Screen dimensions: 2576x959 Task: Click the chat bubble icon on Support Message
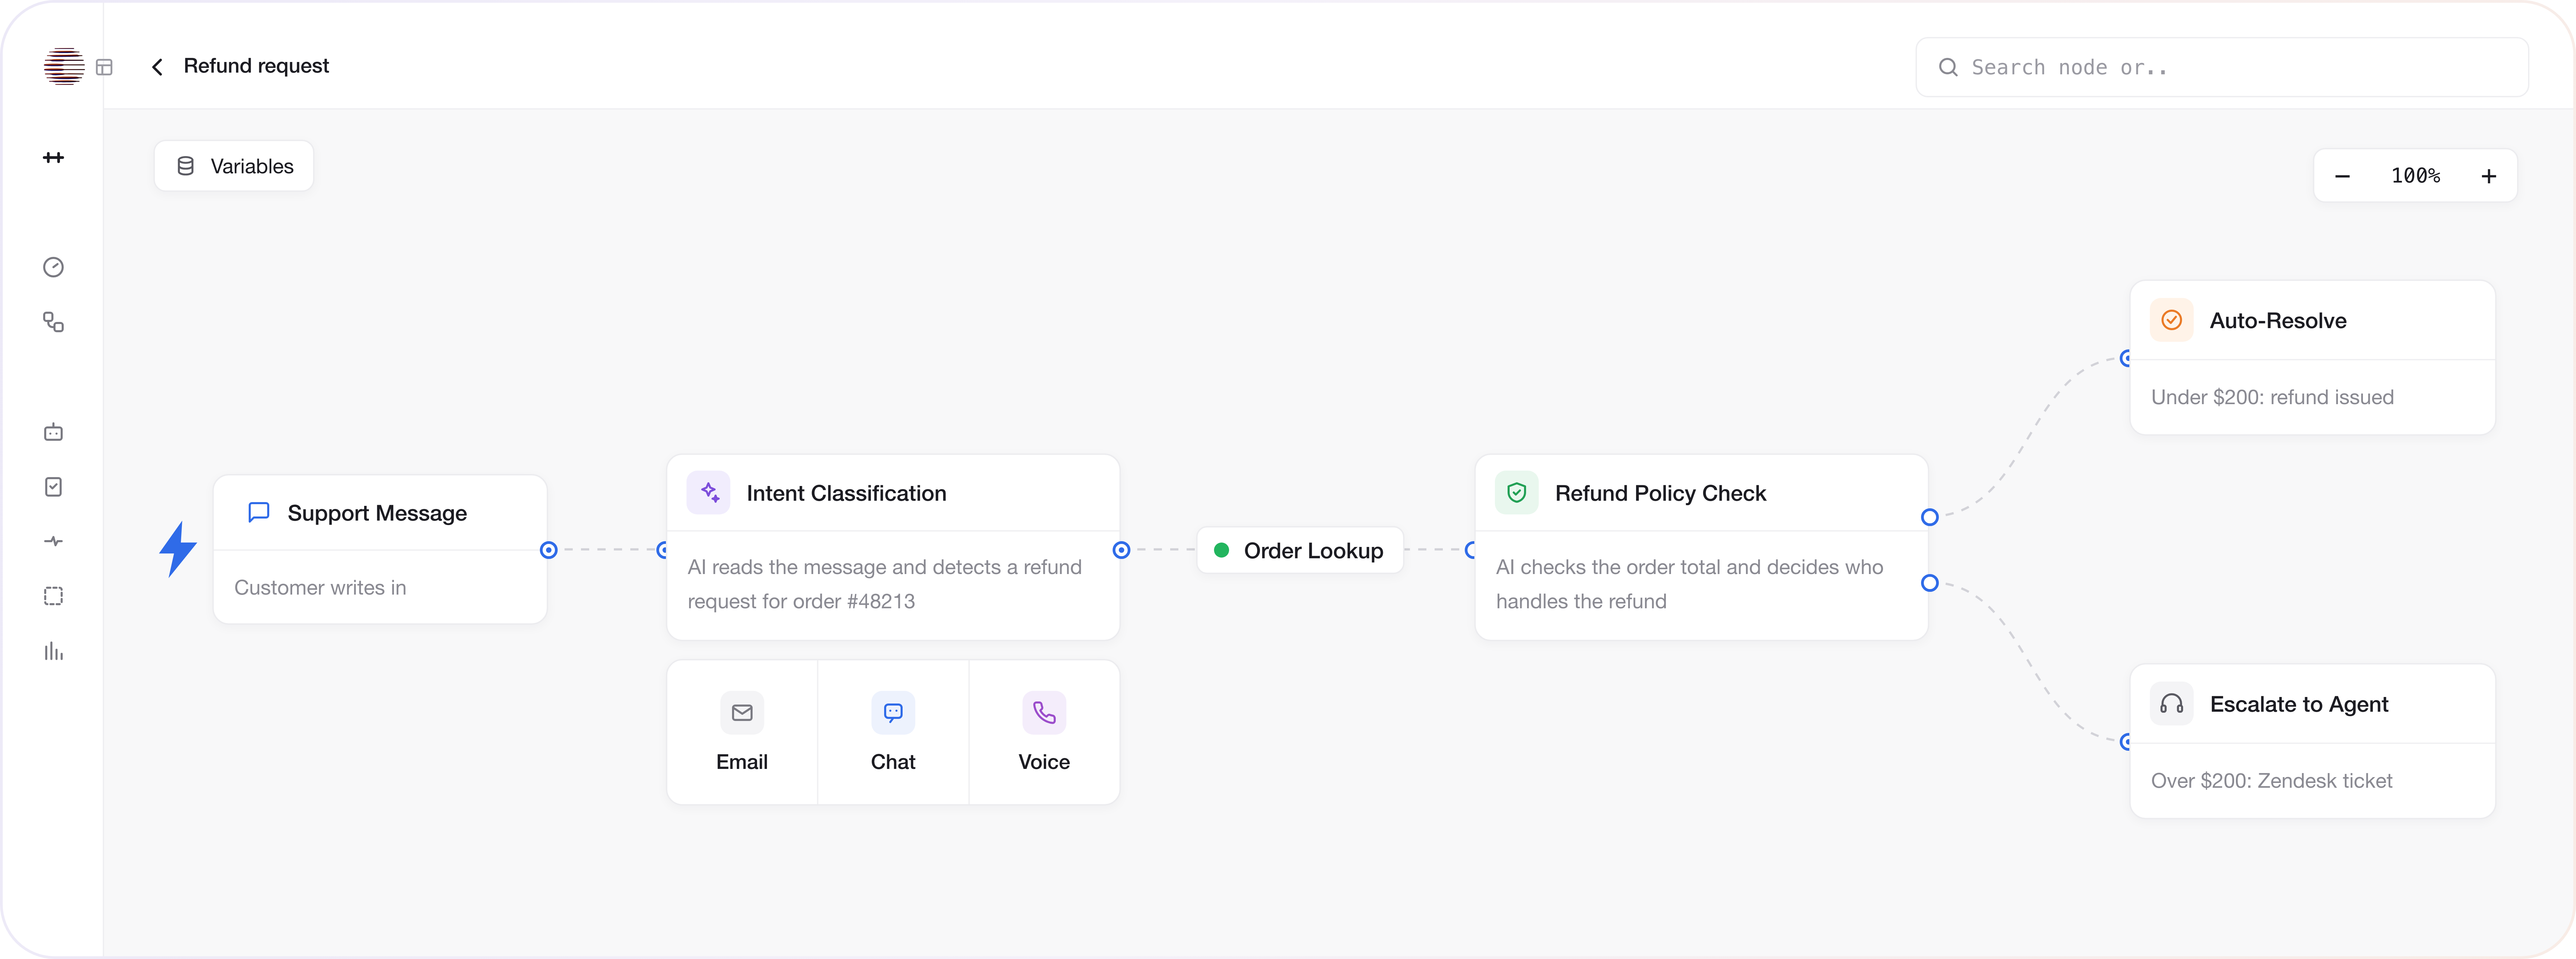point(259,512)
